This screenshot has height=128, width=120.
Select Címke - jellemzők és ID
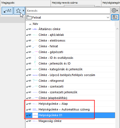pyautogui.click(x=70, y=63)
